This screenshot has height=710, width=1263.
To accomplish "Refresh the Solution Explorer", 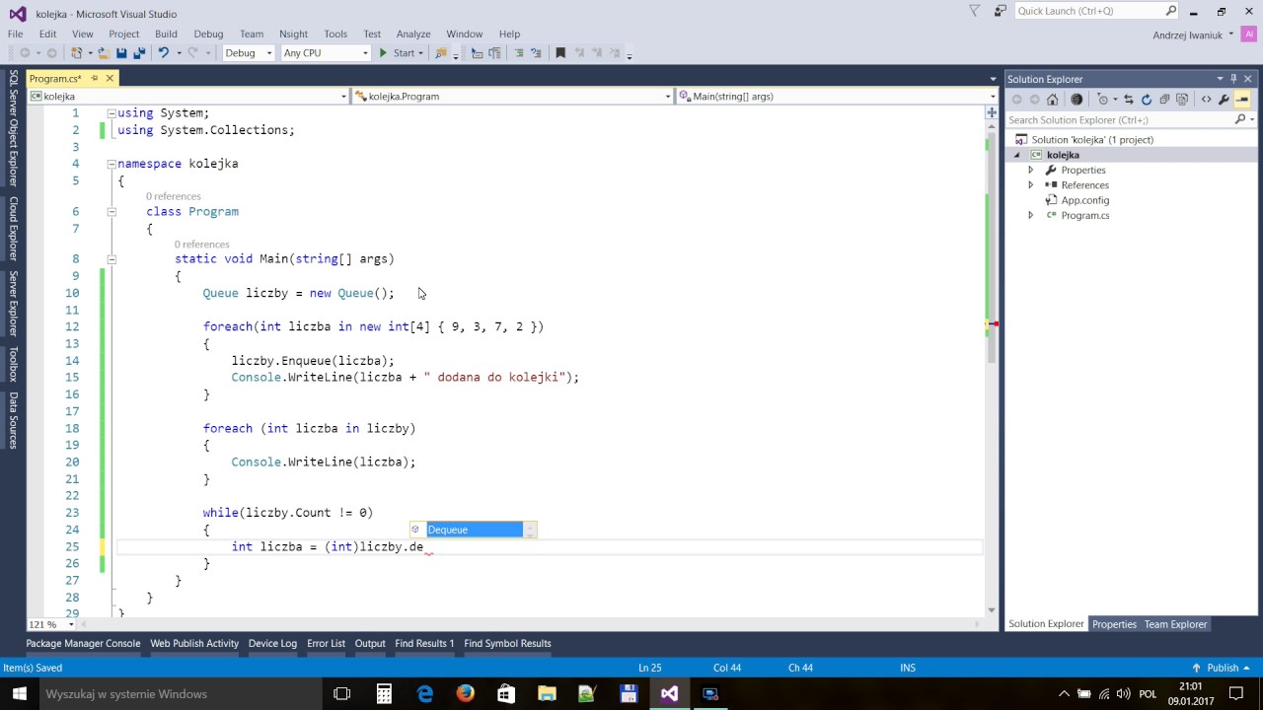I will (1146, 100).
